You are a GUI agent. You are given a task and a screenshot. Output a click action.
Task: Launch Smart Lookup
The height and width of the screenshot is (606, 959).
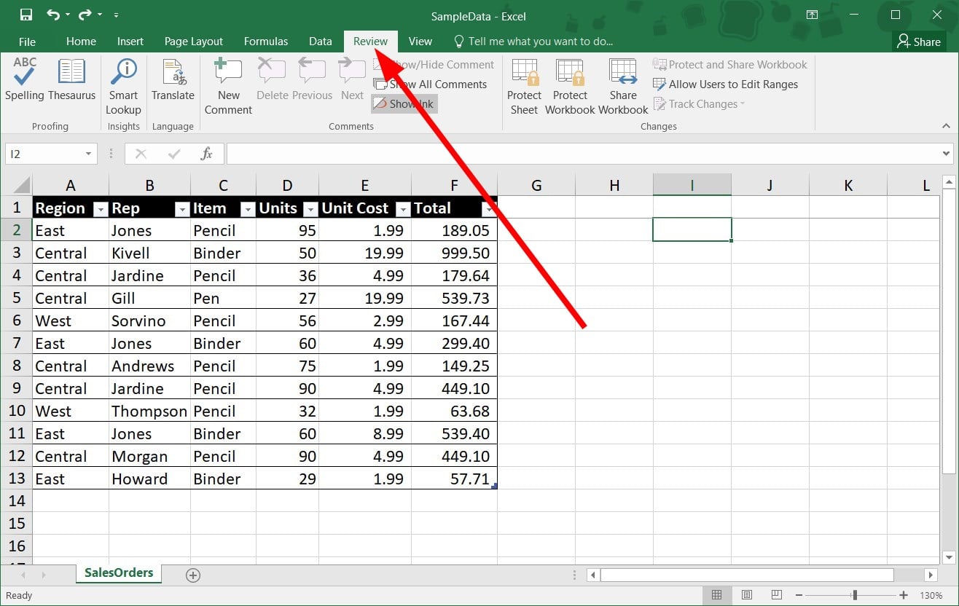point(123,86)
